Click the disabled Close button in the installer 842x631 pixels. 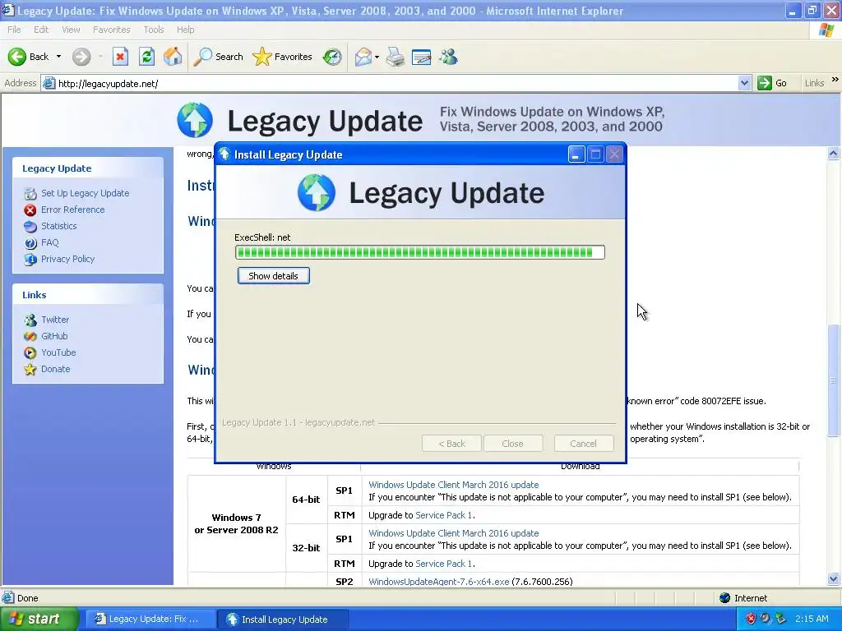pyautogui.click(x=512, y=444)
